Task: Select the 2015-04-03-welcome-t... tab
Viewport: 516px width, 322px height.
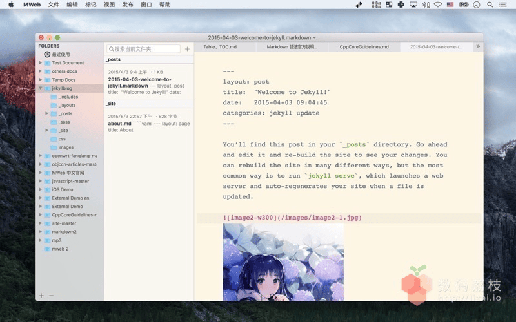Action: [x=436, y=46]
